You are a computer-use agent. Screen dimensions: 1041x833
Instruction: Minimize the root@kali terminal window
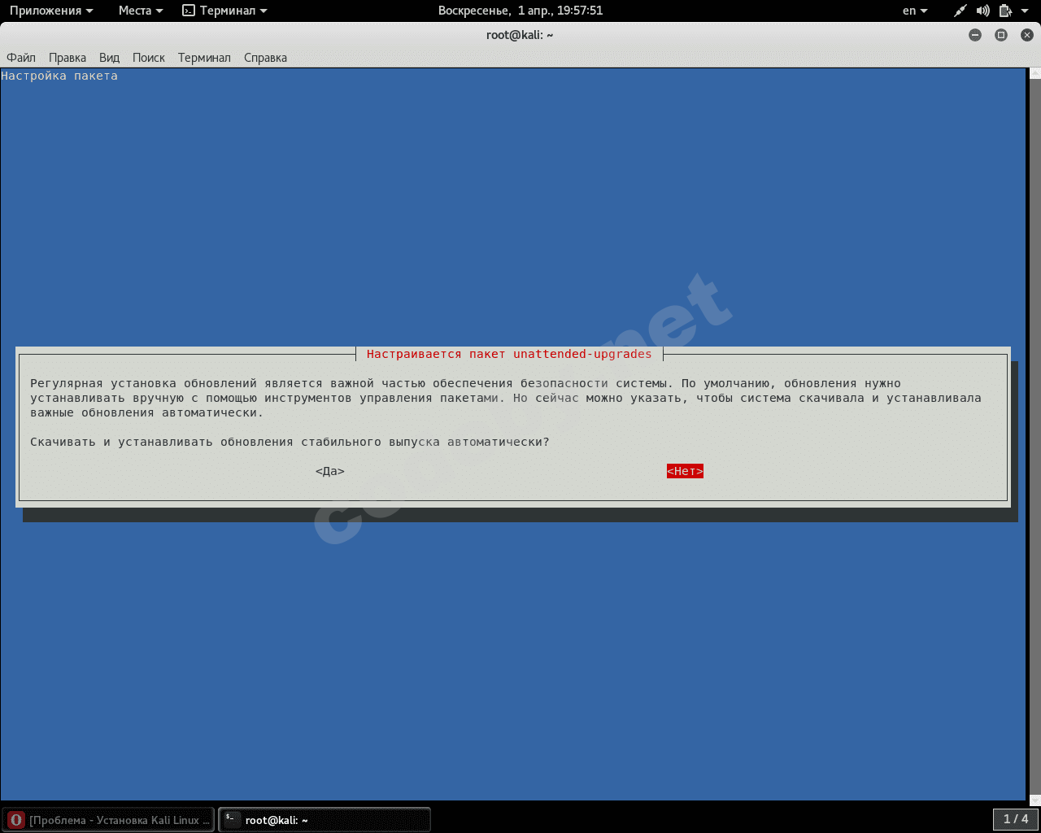point(975,35)
